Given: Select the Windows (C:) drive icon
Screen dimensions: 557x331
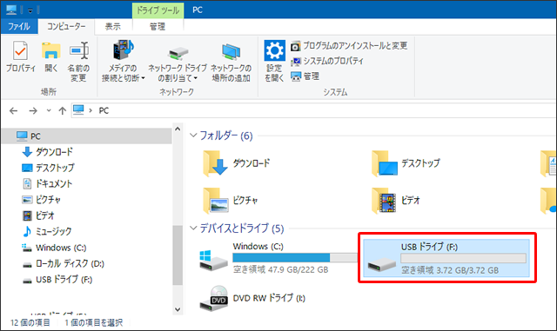Looking at the screenshot, I should 213,261.
